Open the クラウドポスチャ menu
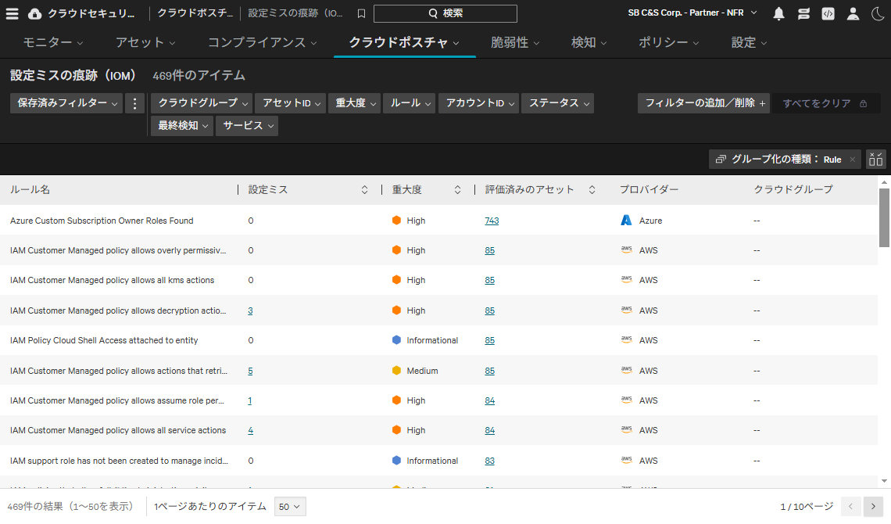Viewport: 891px width, 524px height. click(x=404, y=43)
